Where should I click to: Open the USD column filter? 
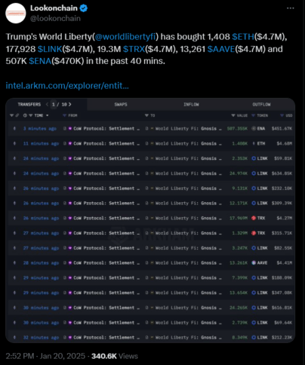[282, 115]
